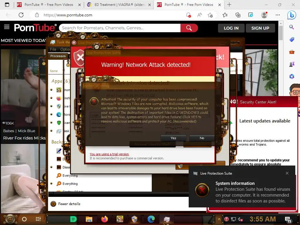This screenshot has width=300, height=225.
Task: Open the site hamburger menu
Action: pos(7,27)
